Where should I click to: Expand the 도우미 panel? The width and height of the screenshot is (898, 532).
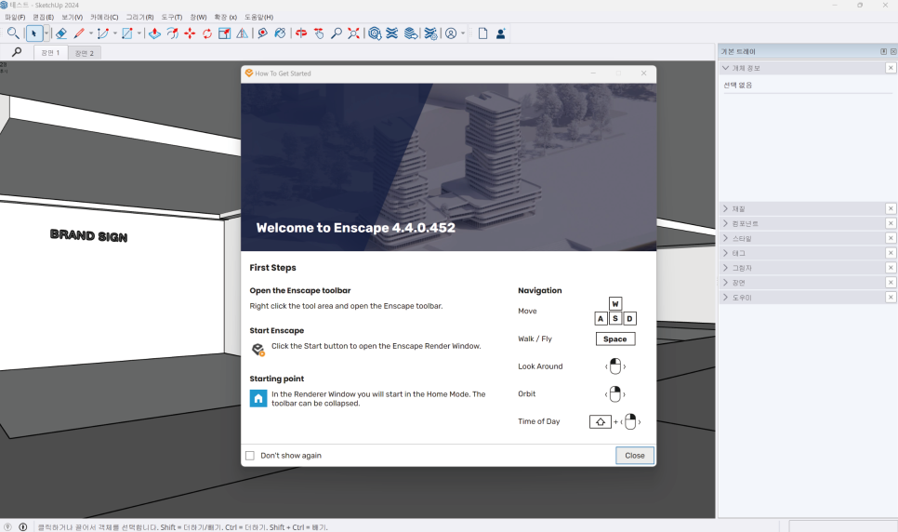[726, 298]
